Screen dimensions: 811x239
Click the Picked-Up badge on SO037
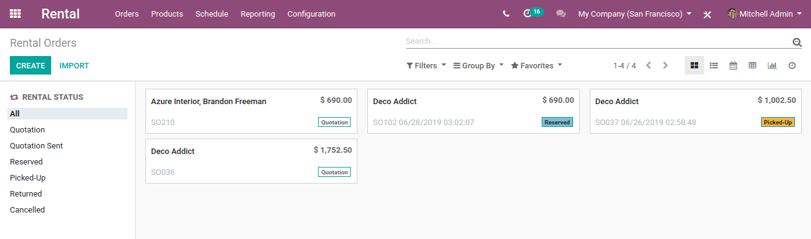778,122
